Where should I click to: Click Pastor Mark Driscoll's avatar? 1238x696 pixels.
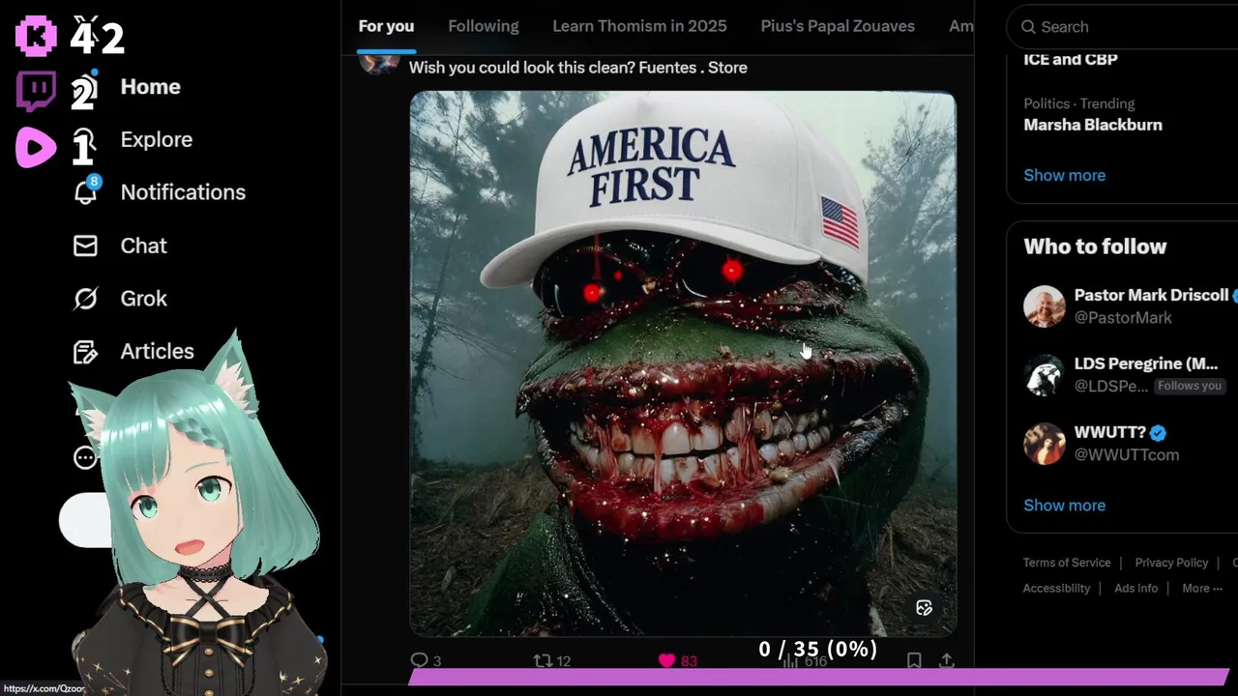click(x=1045, y=306)
